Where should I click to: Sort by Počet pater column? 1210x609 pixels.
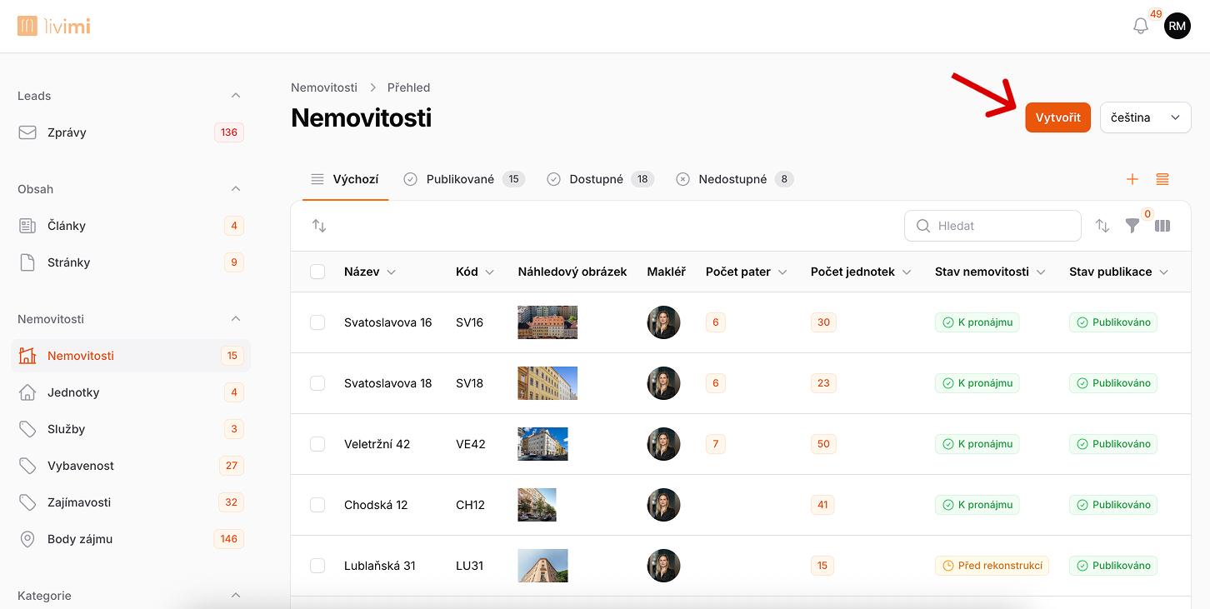click(747, 272)
